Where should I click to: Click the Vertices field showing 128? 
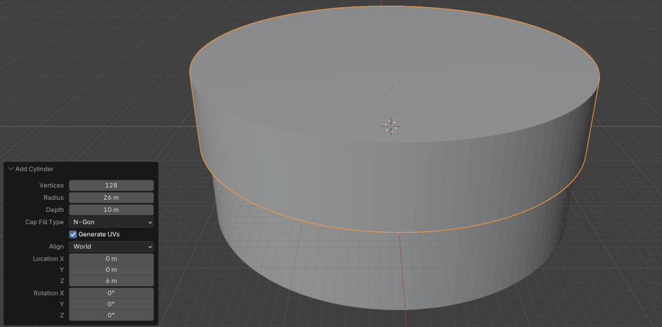[x=111, y=185]
